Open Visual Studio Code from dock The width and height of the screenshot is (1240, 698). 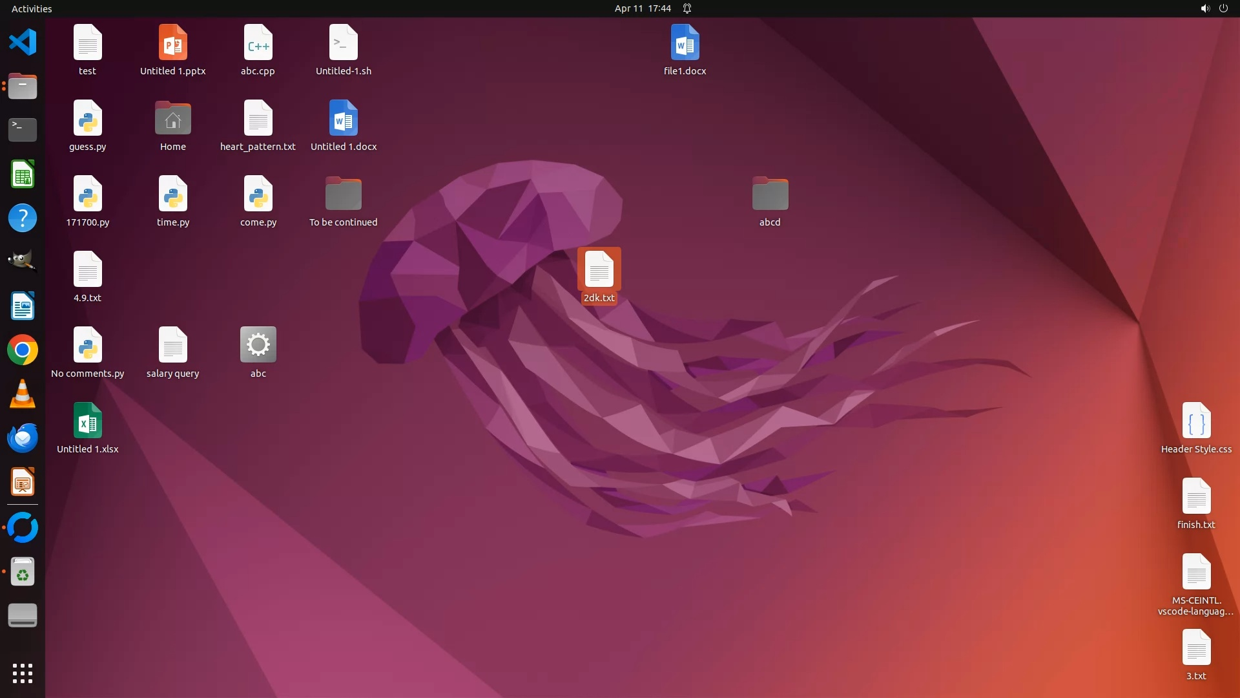click(x=23, y=43)
